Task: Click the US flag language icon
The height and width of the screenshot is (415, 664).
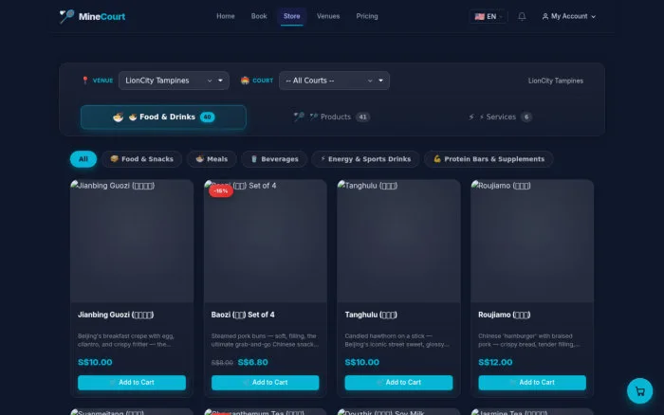Action: [479, 16]
